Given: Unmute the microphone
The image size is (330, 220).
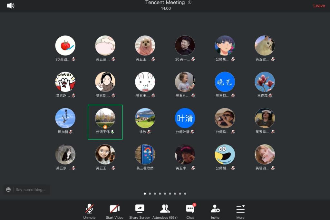Looking at the screenshot, I should click(x=89, y=211).
